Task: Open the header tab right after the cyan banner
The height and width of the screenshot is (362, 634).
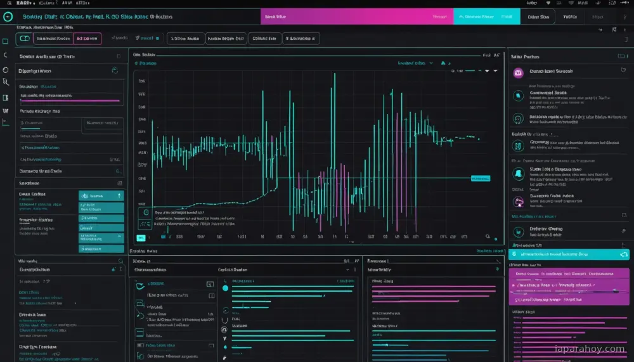Action: pos(538,17)
